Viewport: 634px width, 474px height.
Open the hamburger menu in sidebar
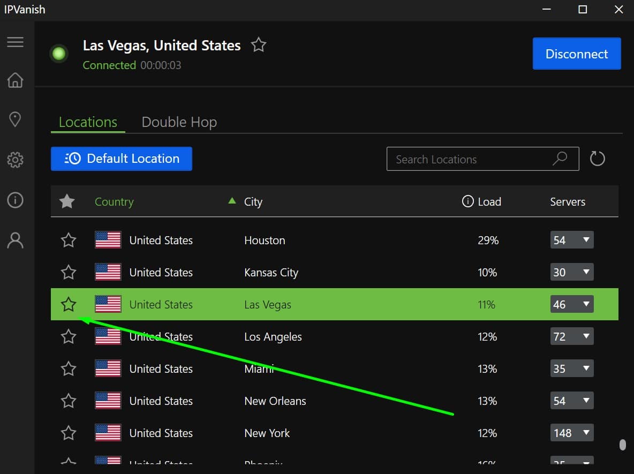point(15,42)
